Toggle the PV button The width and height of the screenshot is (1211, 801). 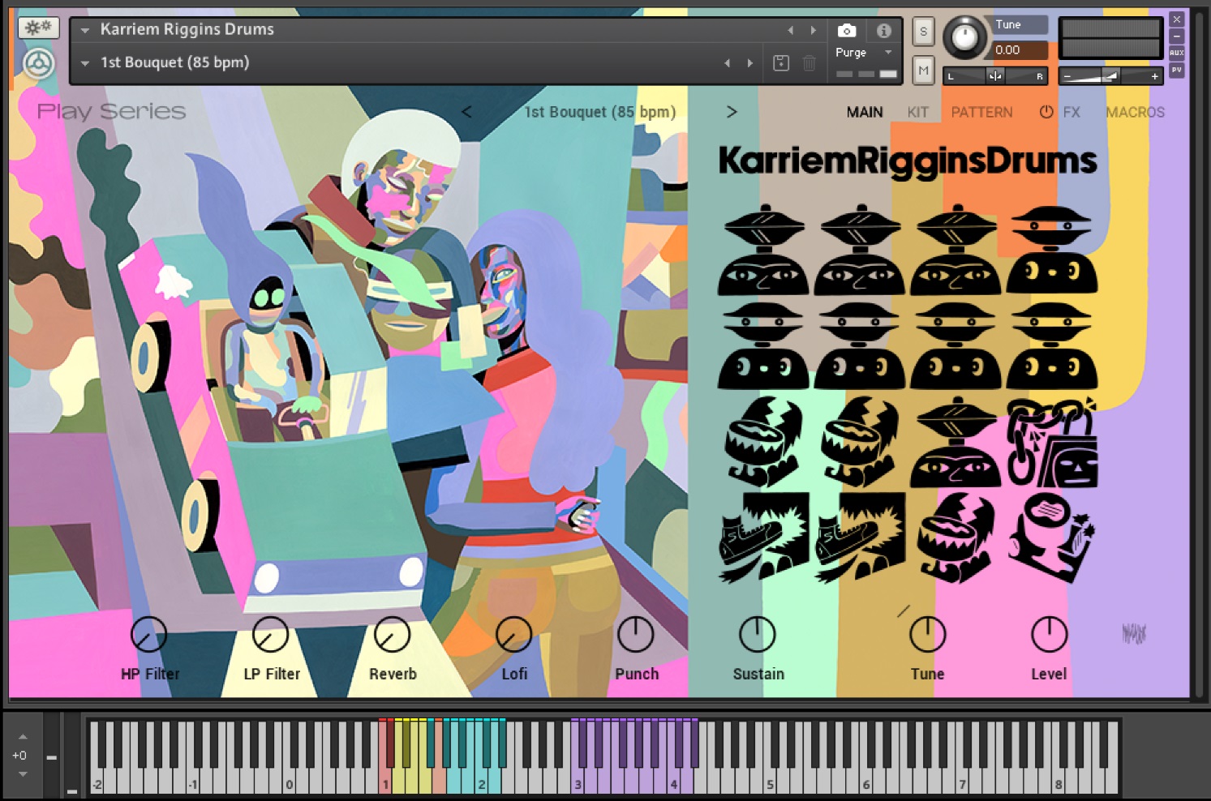tap(1176, 71)
